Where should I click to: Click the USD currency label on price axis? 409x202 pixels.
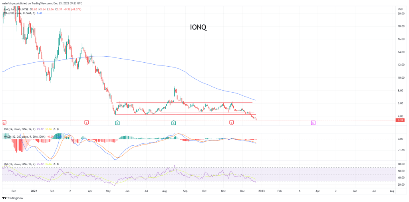399,9
